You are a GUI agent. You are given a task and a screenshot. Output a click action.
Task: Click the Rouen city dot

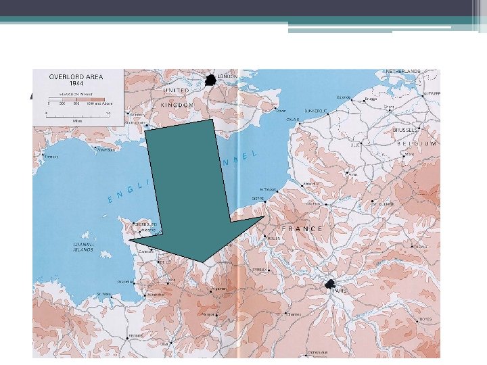(265, 236)
